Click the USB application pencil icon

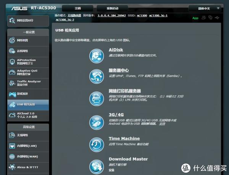[12, 104]
